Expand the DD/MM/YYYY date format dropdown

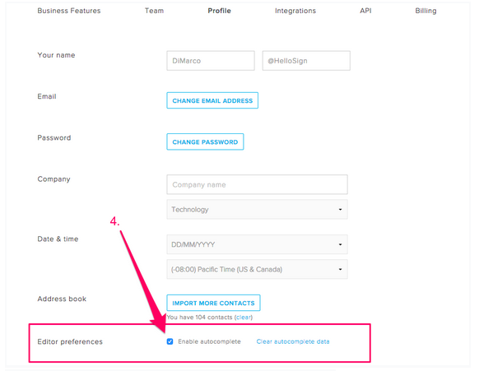click(x=257, y=244)
